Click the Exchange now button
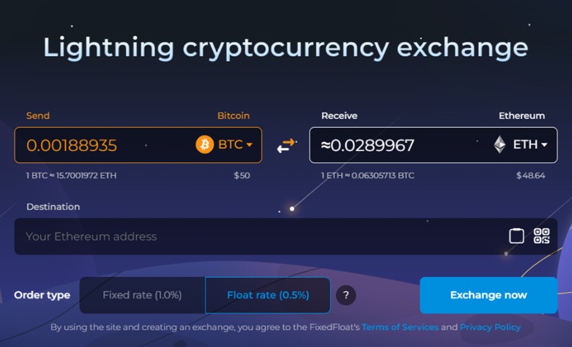 (x=488, y=295)
